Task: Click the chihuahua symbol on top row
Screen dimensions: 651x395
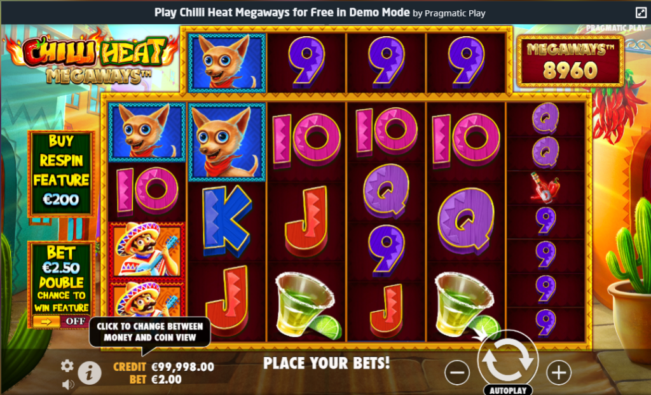Action: pos(227,63)
